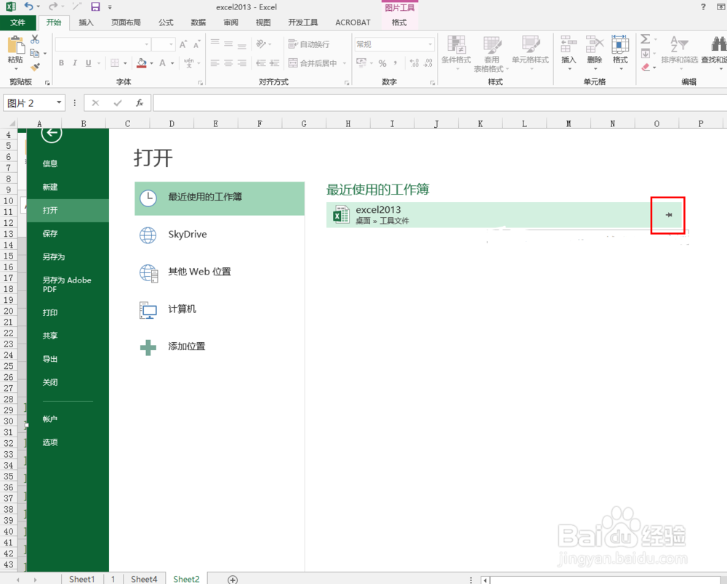This screenshot has height=584, width=727.
Task: Click Merge and Center (合并后居中)
Action: coord(313,63)
